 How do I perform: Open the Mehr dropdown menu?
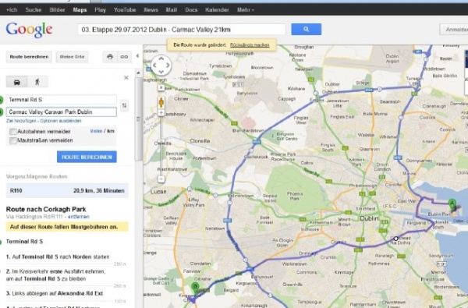(x=246, y=10)
